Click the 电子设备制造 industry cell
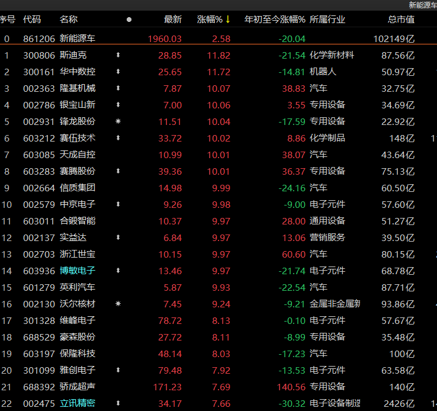Viewport: 437px width, 411px height. (335, 403)
